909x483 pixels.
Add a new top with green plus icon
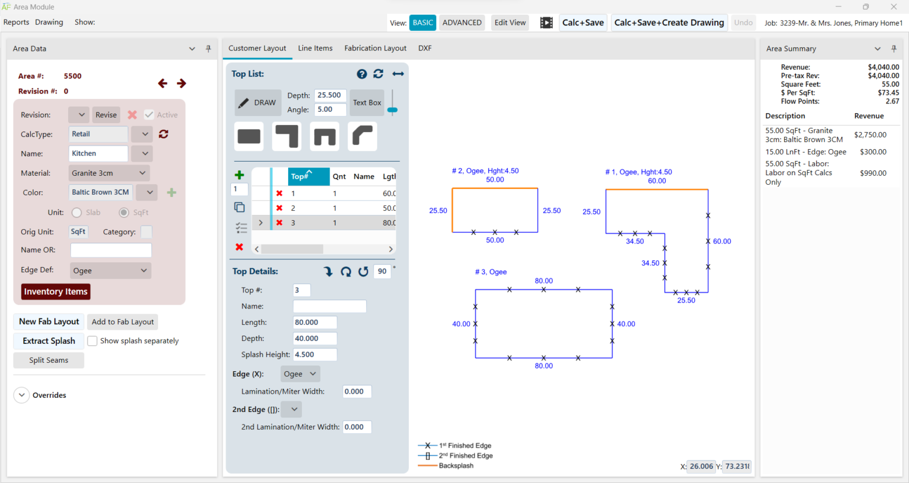(x=239, y=175)
